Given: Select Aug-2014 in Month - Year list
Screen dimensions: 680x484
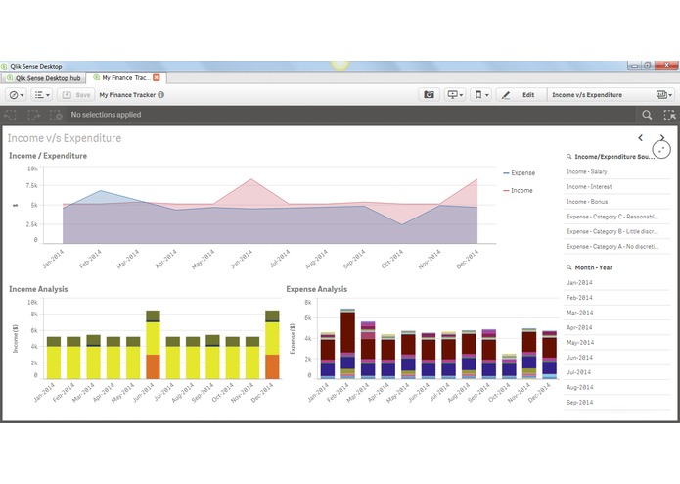Looking at the screenshot, I should (x=617, y=387).
